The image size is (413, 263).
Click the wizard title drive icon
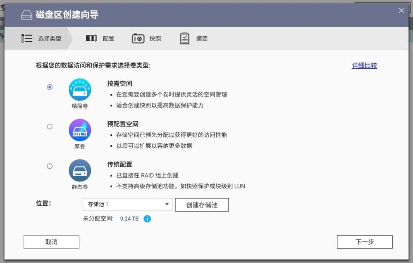tap(26, 14)
